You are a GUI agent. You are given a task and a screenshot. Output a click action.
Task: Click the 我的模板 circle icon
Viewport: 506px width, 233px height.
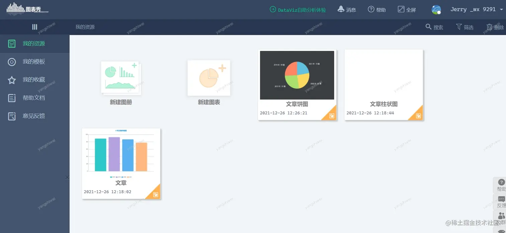(12, 62)
